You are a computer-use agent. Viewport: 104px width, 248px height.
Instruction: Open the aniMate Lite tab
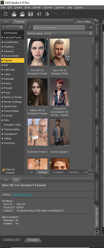pyautogui.click(x=11, y=240)
